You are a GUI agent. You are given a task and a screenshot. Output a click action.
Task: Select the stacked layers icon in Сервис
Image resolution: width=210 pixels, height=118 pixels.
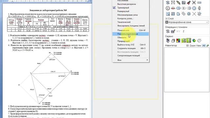coord(173,40)
